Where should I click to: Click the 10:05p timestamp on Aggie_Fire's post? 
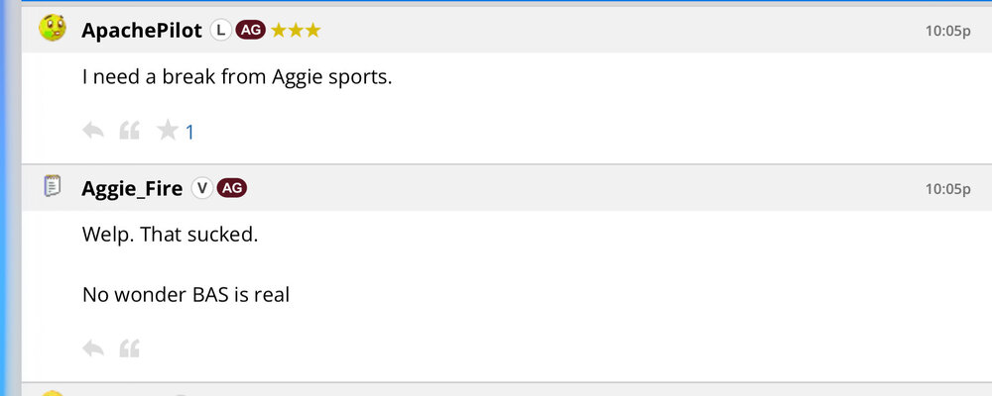point(947,188)
